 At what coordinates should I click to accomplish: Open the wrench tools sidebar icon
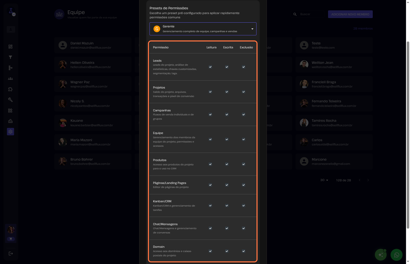coord(10,100)
